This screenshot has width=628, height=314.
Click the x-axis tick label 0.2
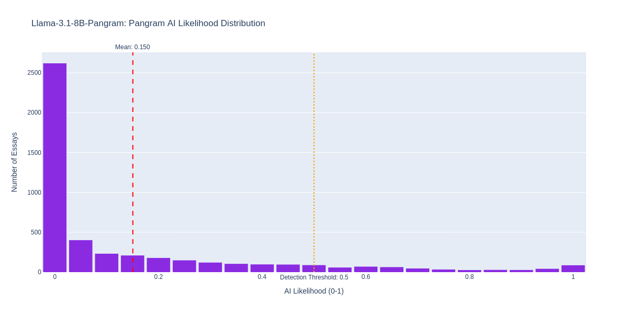[159, 277]
